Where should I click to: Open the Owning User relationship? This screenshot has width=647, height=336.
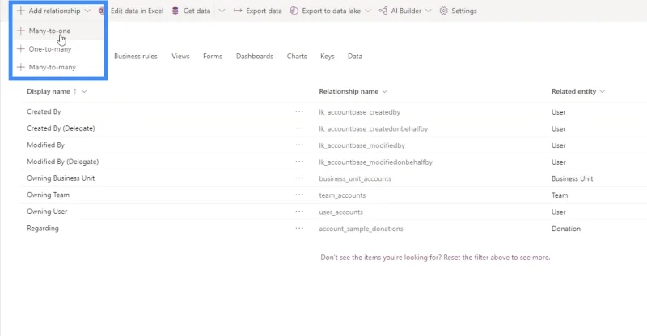[x=47, y=212]
